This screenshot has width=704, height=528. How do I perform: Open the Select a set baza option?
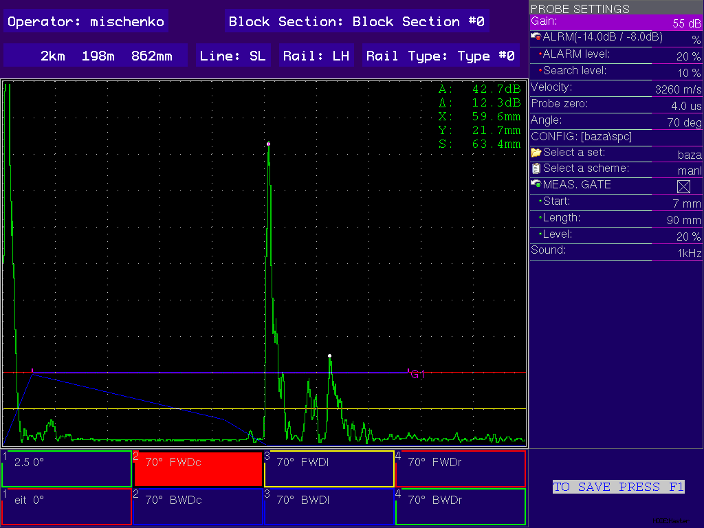[x=616, y=153]
